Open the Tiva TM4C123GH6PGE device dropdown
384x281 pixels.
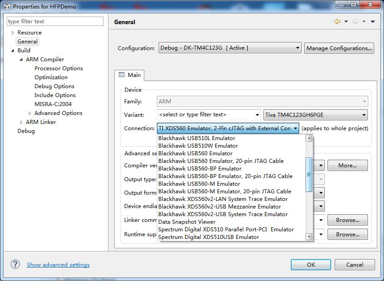315,115
